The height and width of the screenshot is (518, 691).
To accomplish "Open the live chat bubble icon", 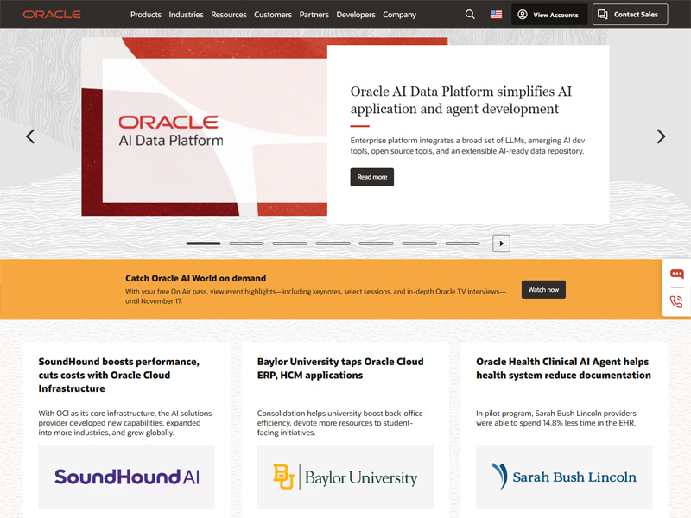I will pos(677,272).
